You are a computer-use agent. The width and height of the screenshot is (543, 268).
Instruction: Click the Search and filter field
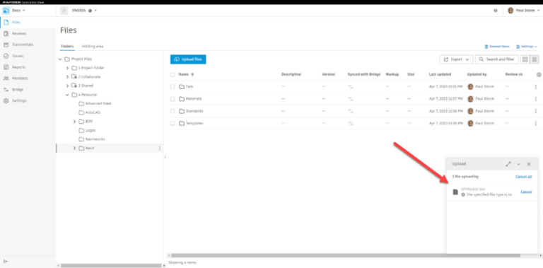(497, 59)
